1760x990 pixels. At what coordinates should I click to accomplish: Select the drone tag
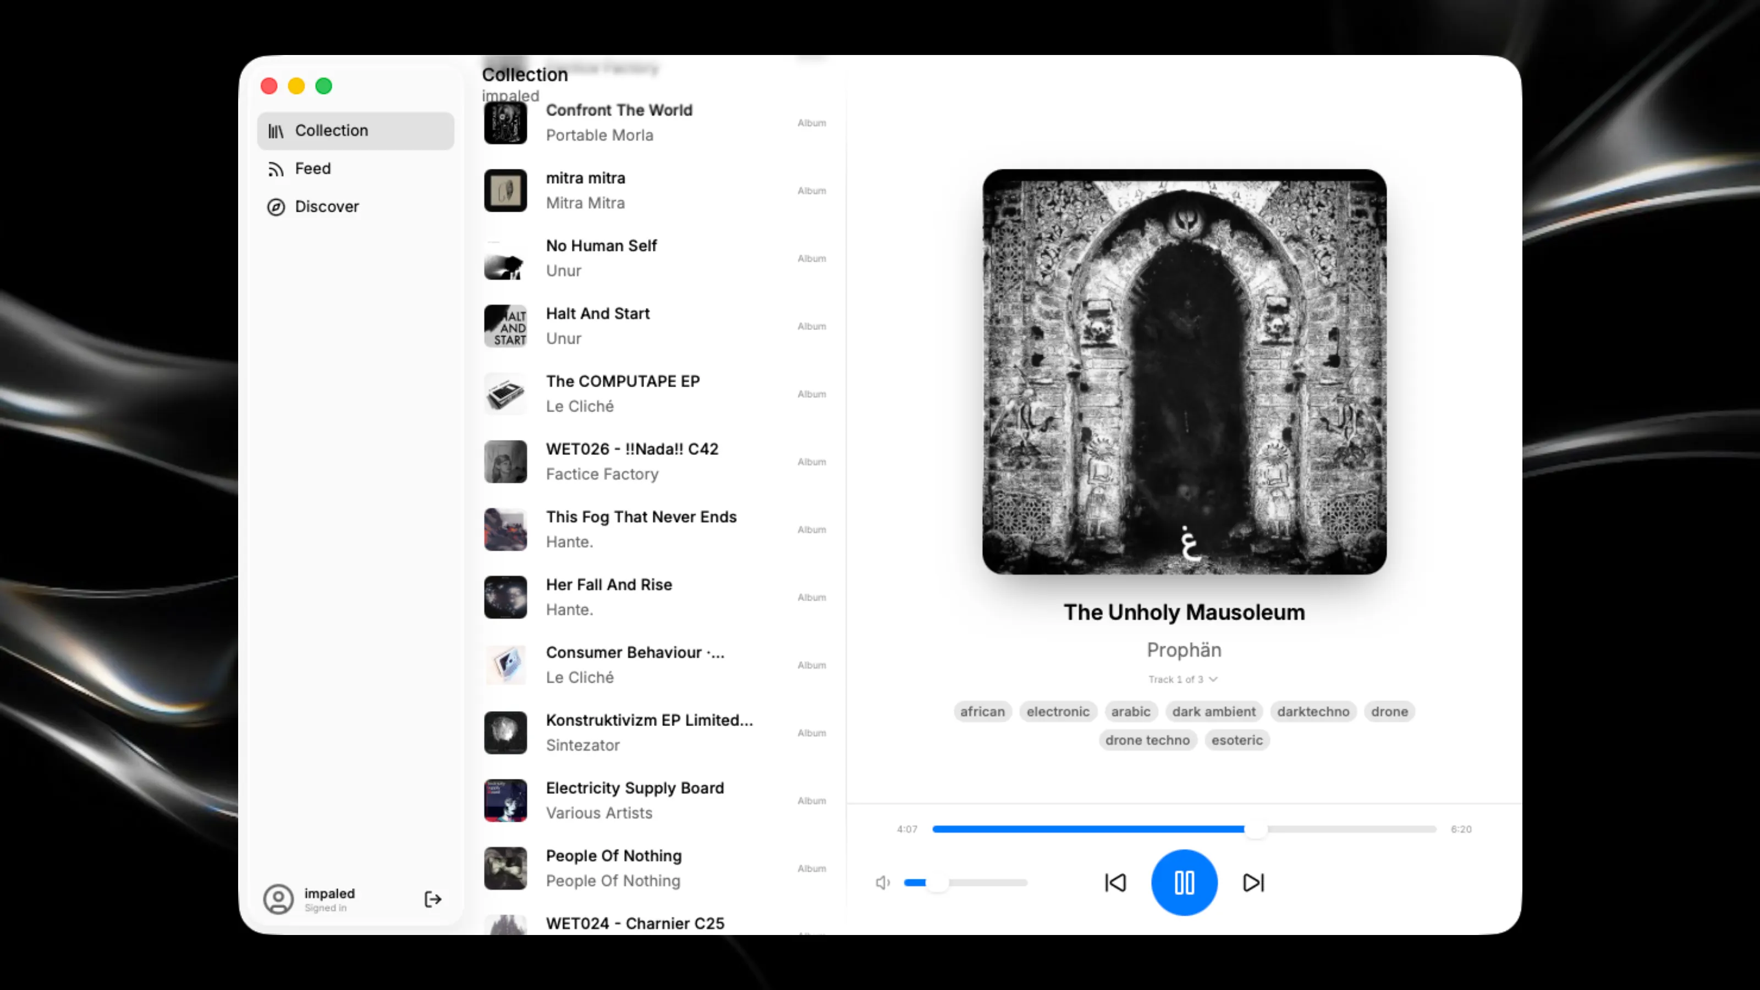point(1389,711)
